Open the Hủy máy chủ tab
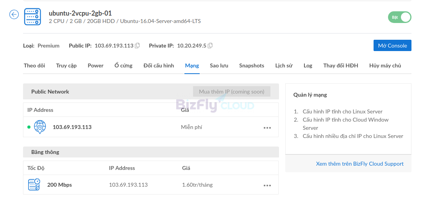Viewport: 431px width, 205px height. point(385,65)
